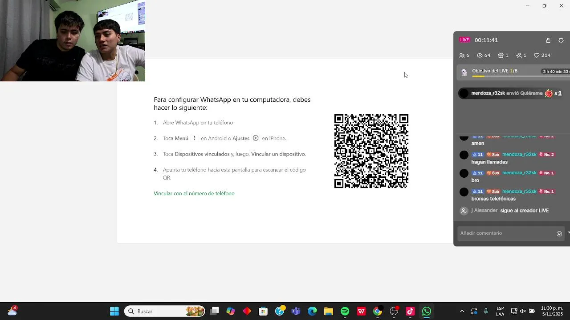Open Spotify from the taskbar
This screenshot has height=320, width=570.
(x=345, y=311)
